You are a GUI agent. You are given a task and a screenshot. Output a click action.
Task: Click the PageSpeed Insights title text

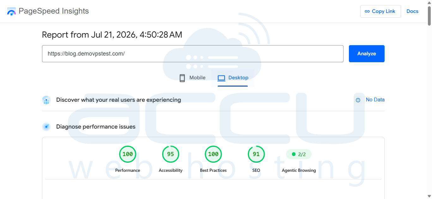pyautogui.click(x=54, y=11)
